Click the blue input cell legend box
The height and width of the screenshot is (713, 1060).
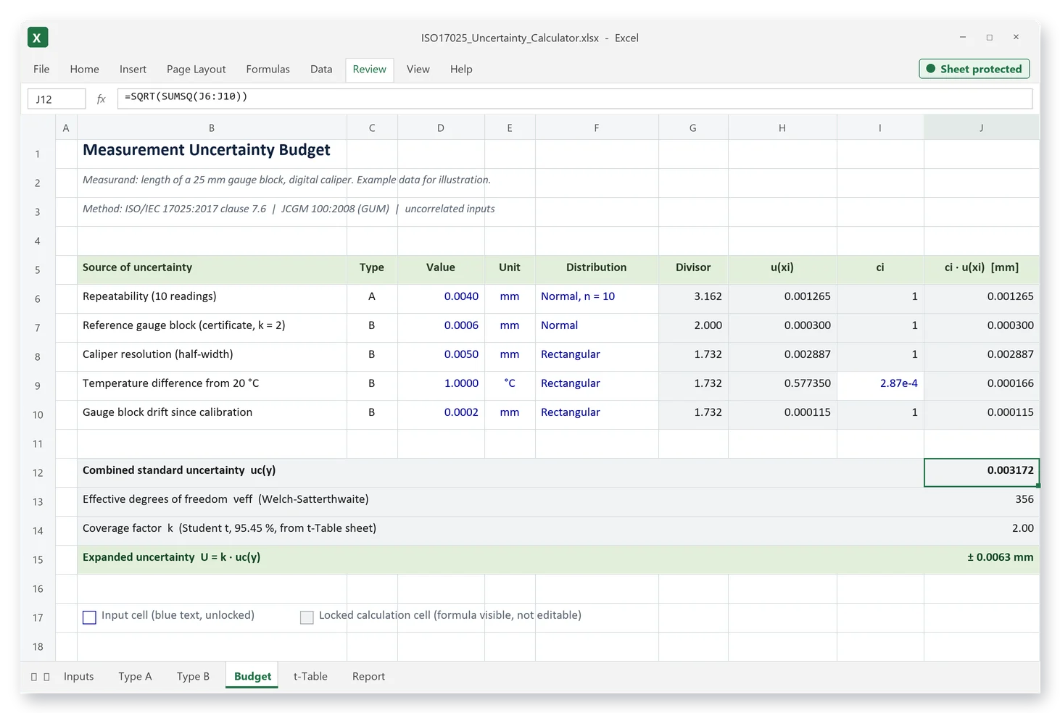coord(89,617)
